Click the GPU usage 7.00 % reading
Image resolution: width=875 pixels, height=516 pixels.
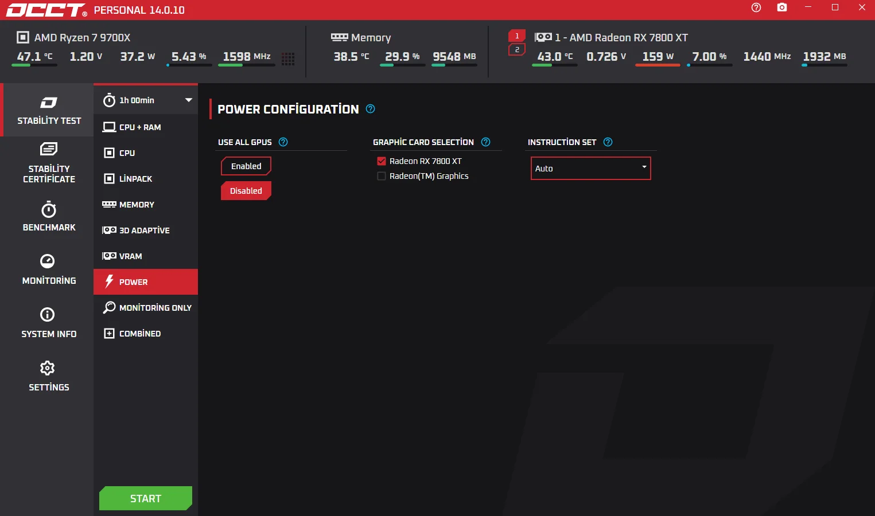pos(709,56)
